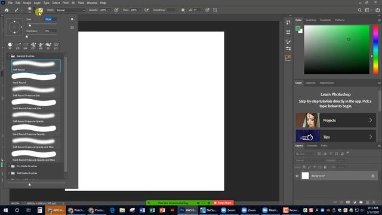
Task: Open the History panel icon in dock
Action: [288, 23]
